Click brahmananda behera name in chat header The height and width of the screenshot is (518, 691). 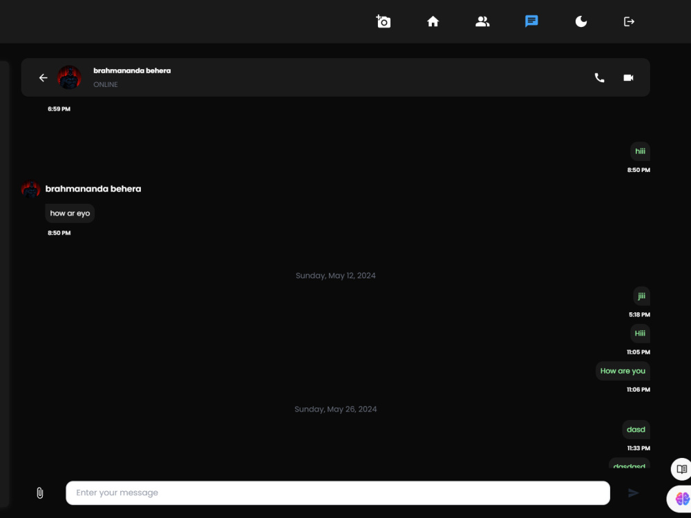(x=132, y=70)
